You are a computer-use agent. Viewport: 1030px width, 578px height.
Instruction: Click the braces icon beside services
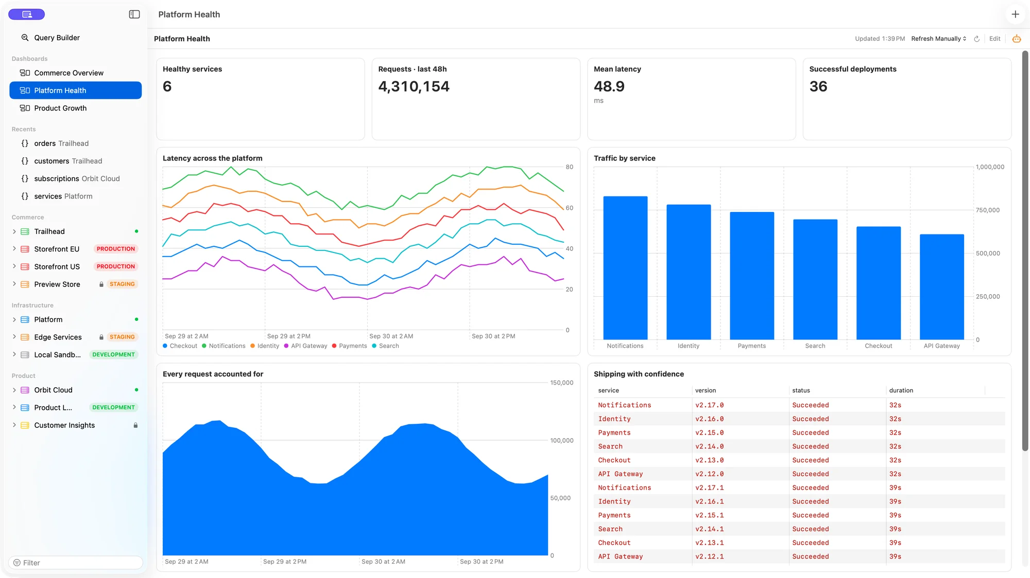25,196
